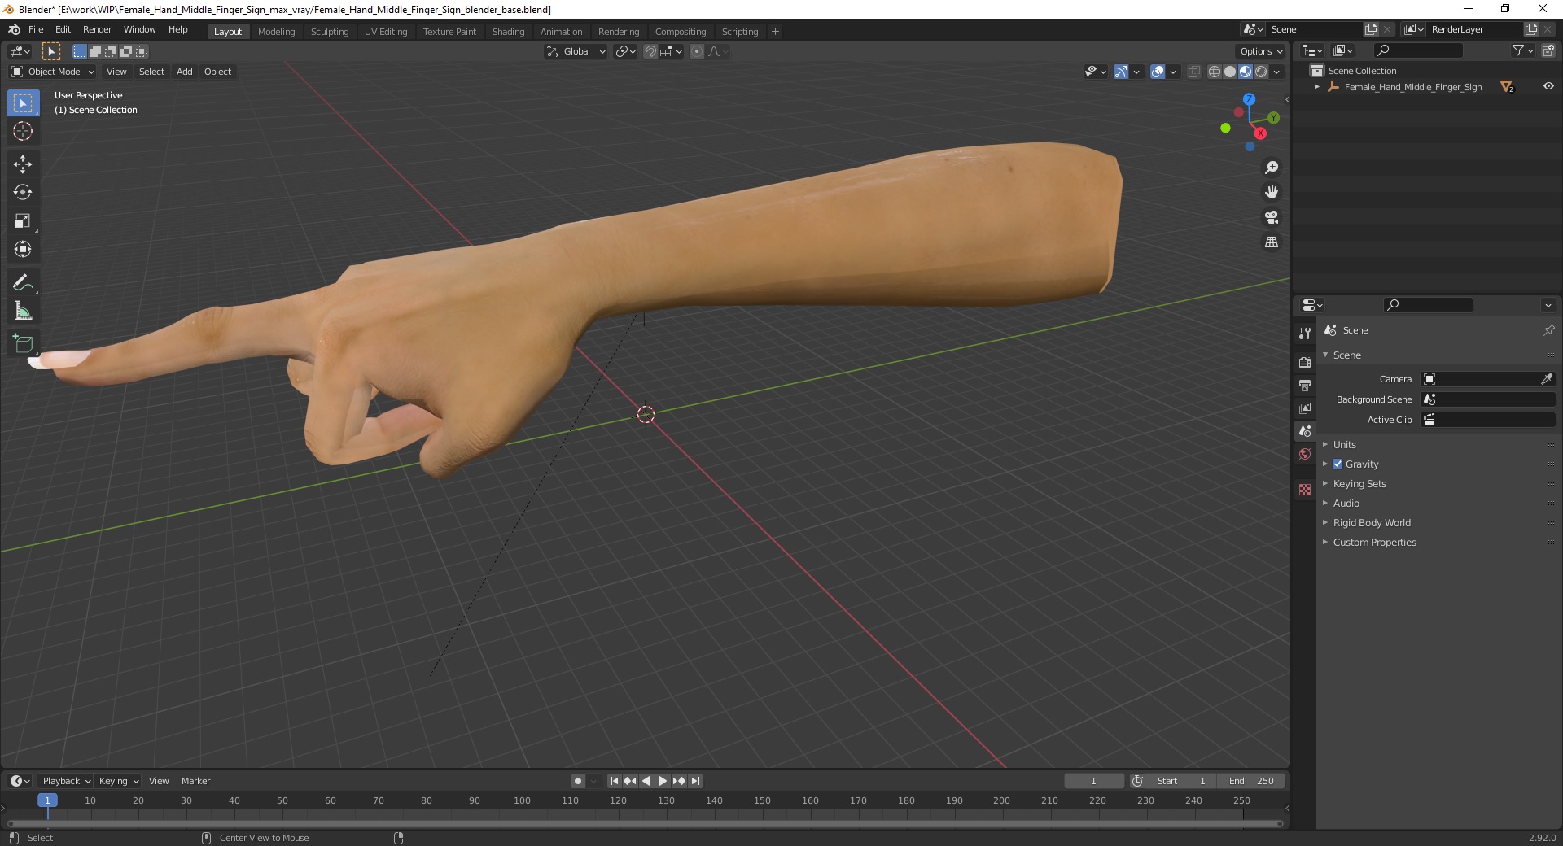Open the Texture properties tab
This screenshot has height=846, width=1563.
click(1305, 490)
